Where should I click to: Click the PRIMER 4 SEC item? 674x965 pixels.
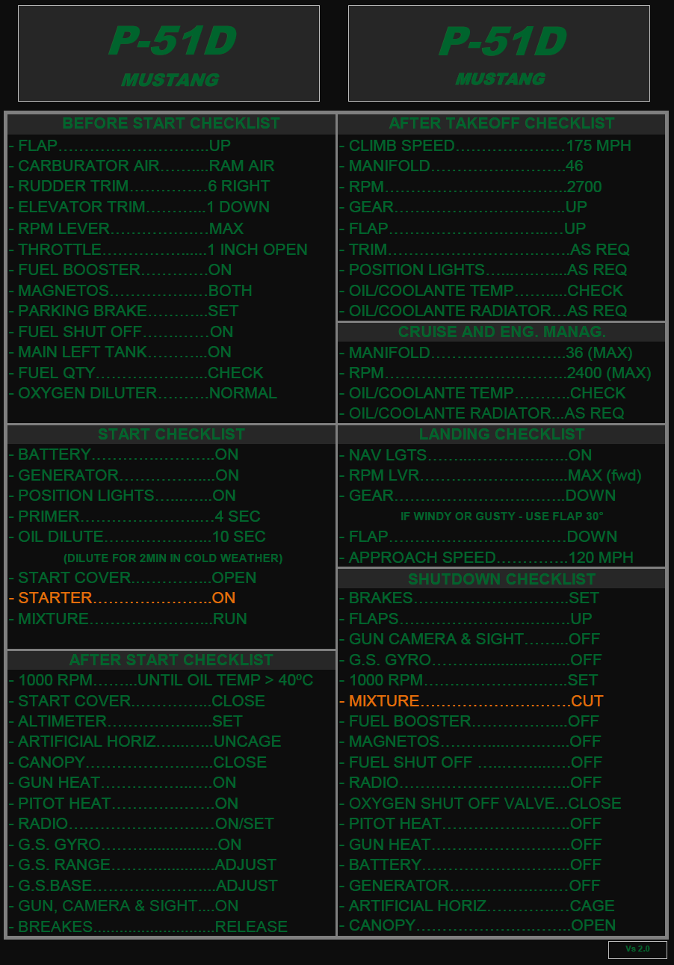[135, 517]
